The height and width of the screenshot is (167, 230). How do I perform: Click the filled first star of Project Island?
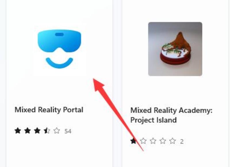tap(133, 141)
